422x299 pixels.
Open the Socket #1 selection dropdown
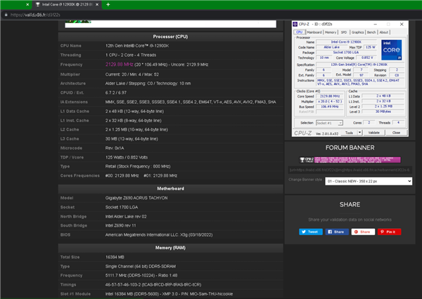tap(329, 123)
